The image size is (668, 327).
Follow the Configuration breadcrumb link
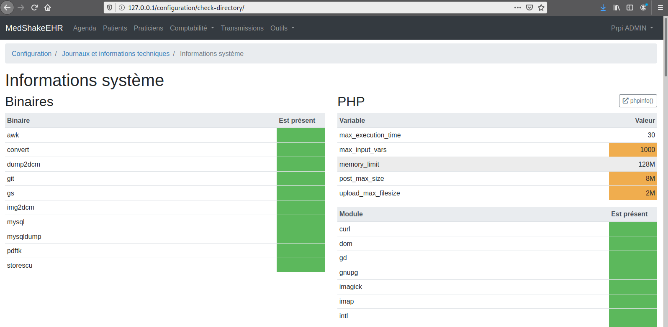[x=31, y=53]
